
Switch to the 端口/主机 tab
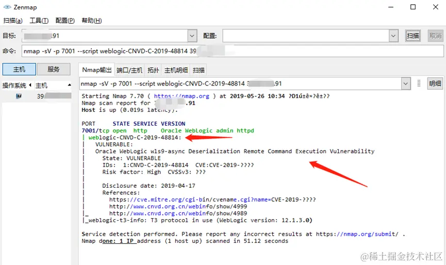(129, 70)
